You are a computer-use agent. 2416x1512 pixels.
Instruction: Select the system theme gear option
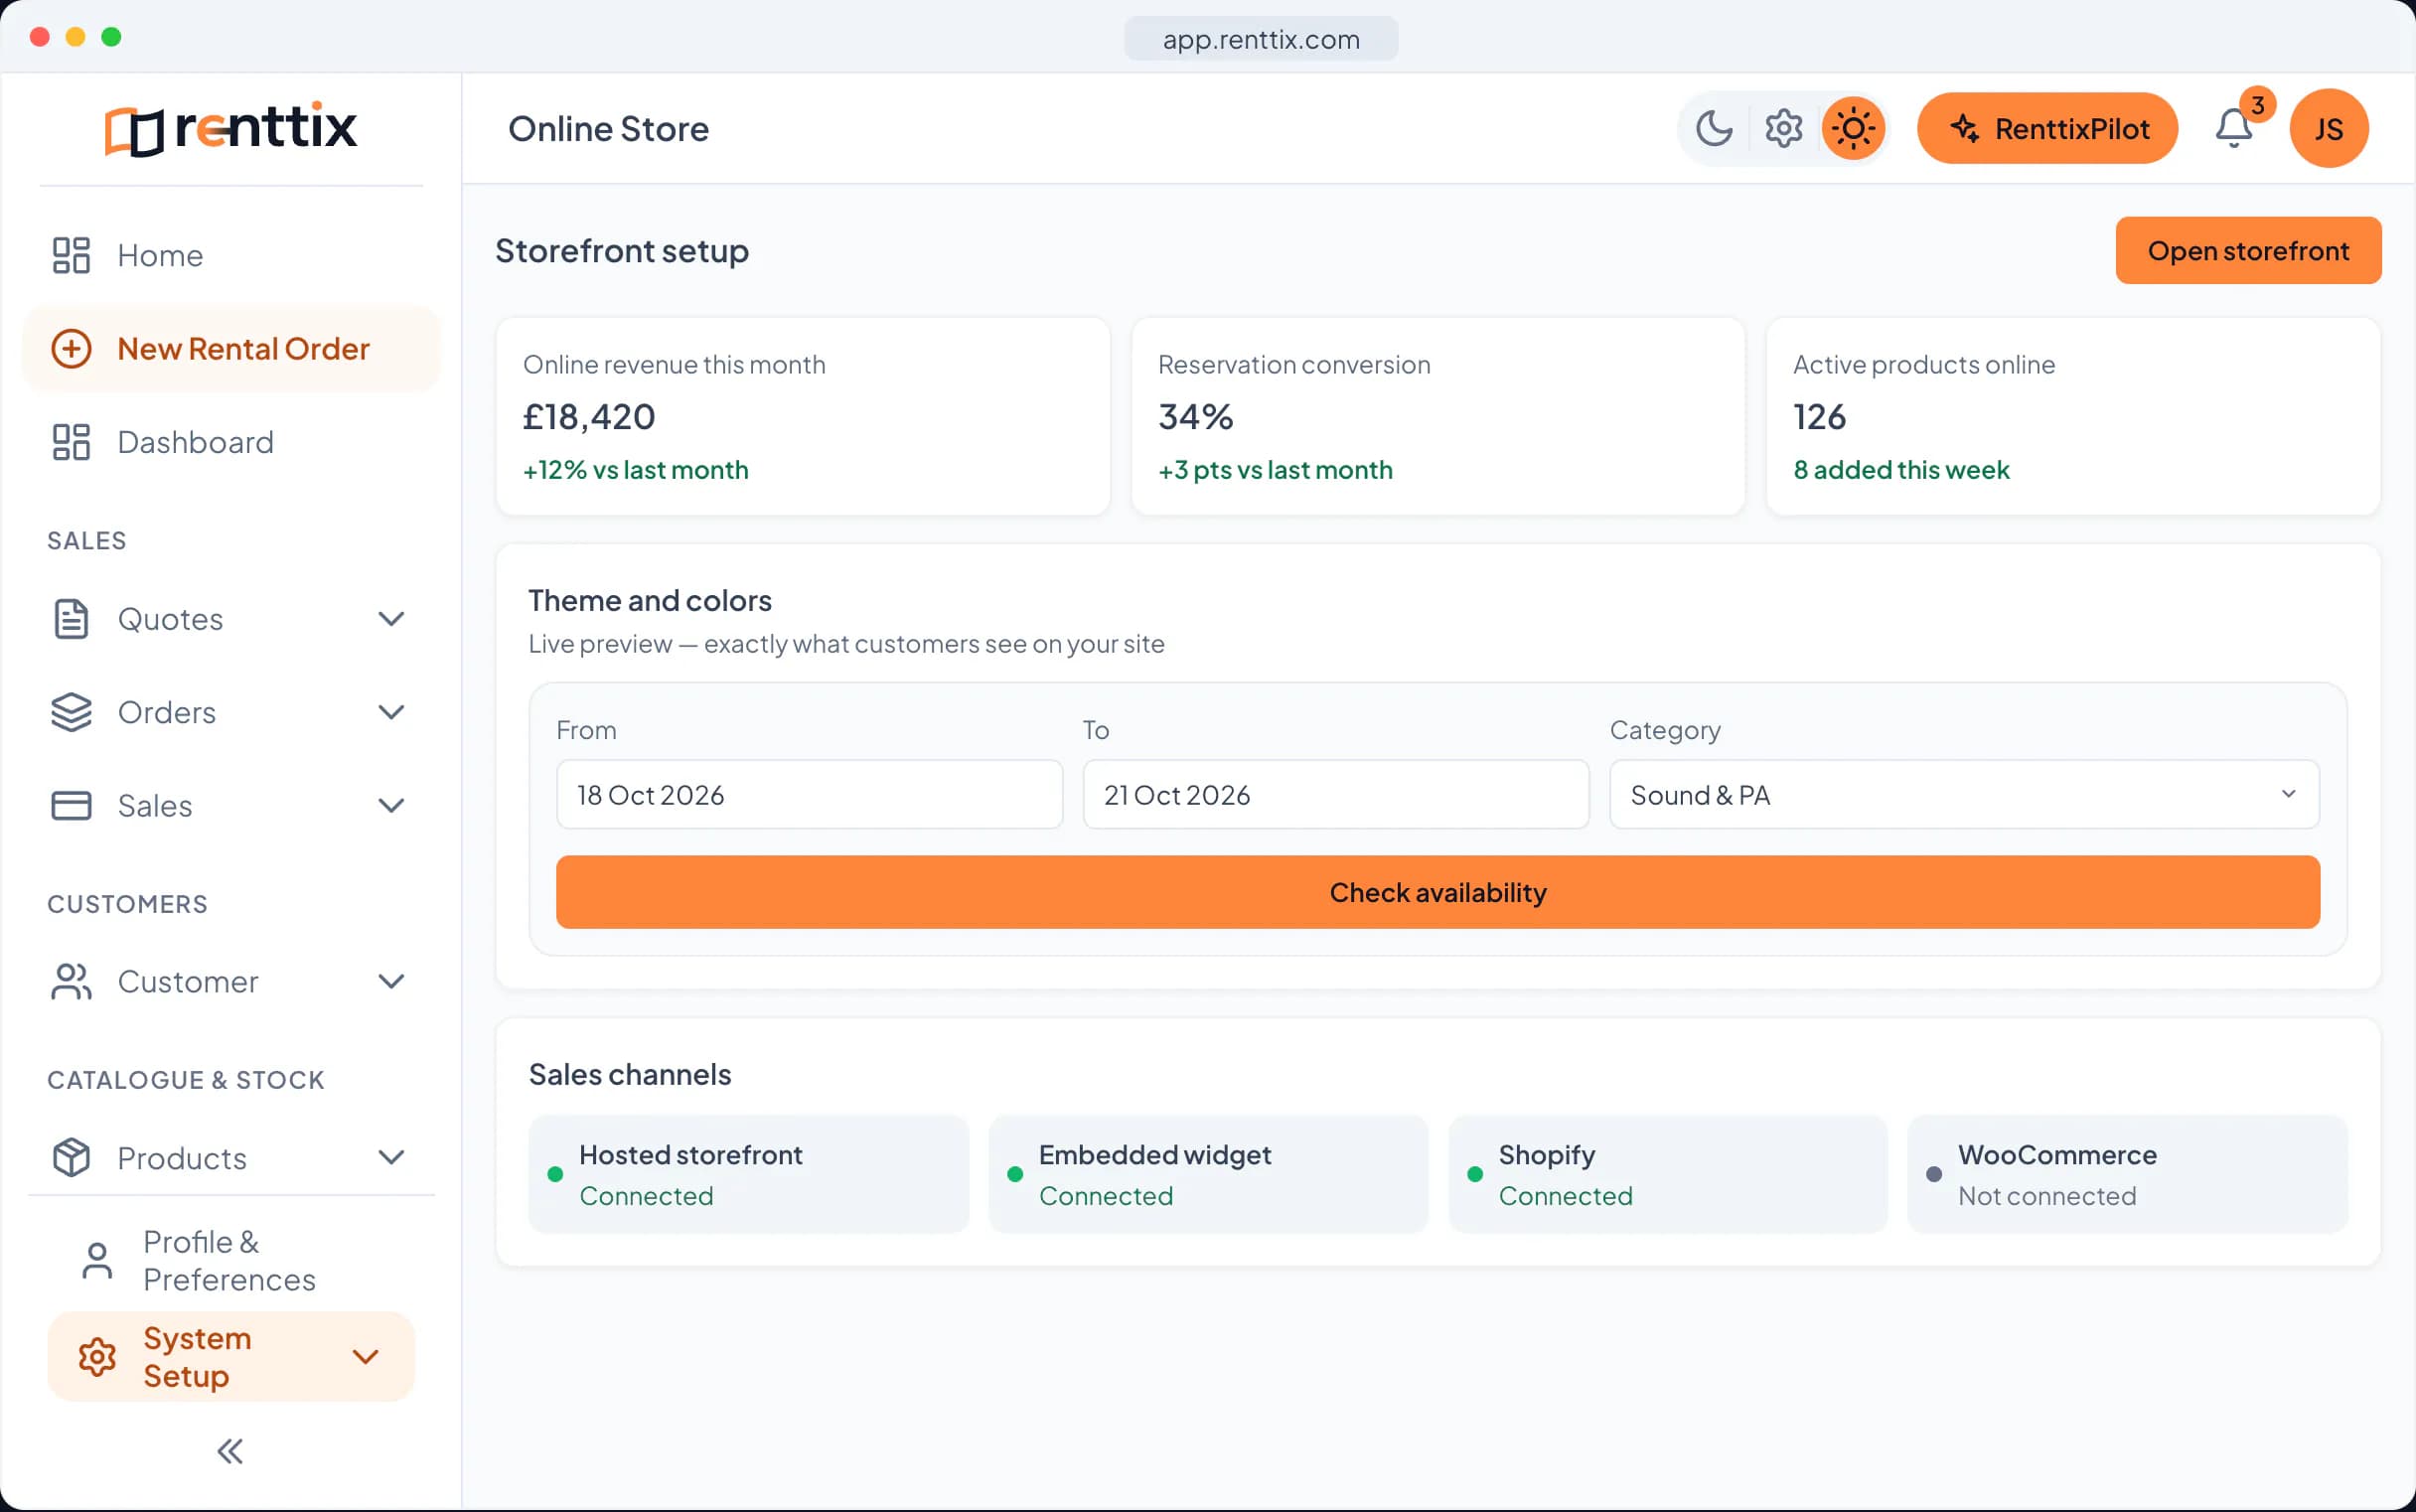[x=1784, y=129]
